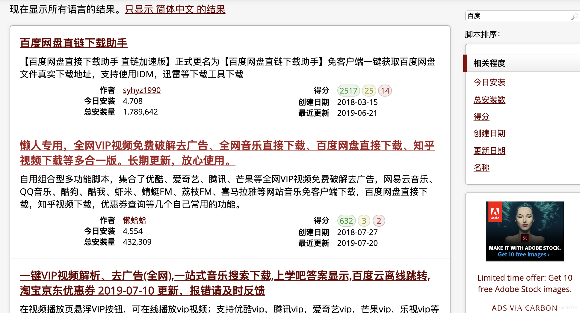The image size is (580, 313).
Task: Sort scripts by 得分
Action: point(481,116)
